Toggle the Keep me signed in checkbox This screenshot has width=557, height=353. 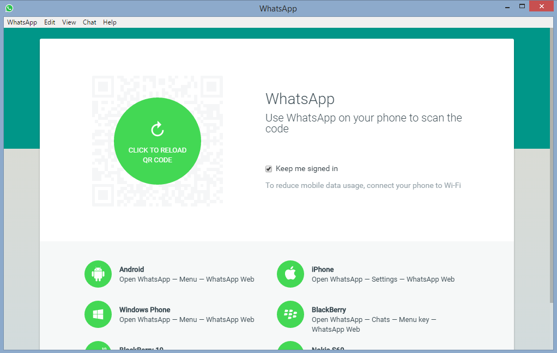click(269, 169)
